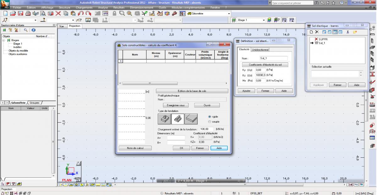Open the Dimensionnement menu

pyautogui.click(x=142, y=8)
